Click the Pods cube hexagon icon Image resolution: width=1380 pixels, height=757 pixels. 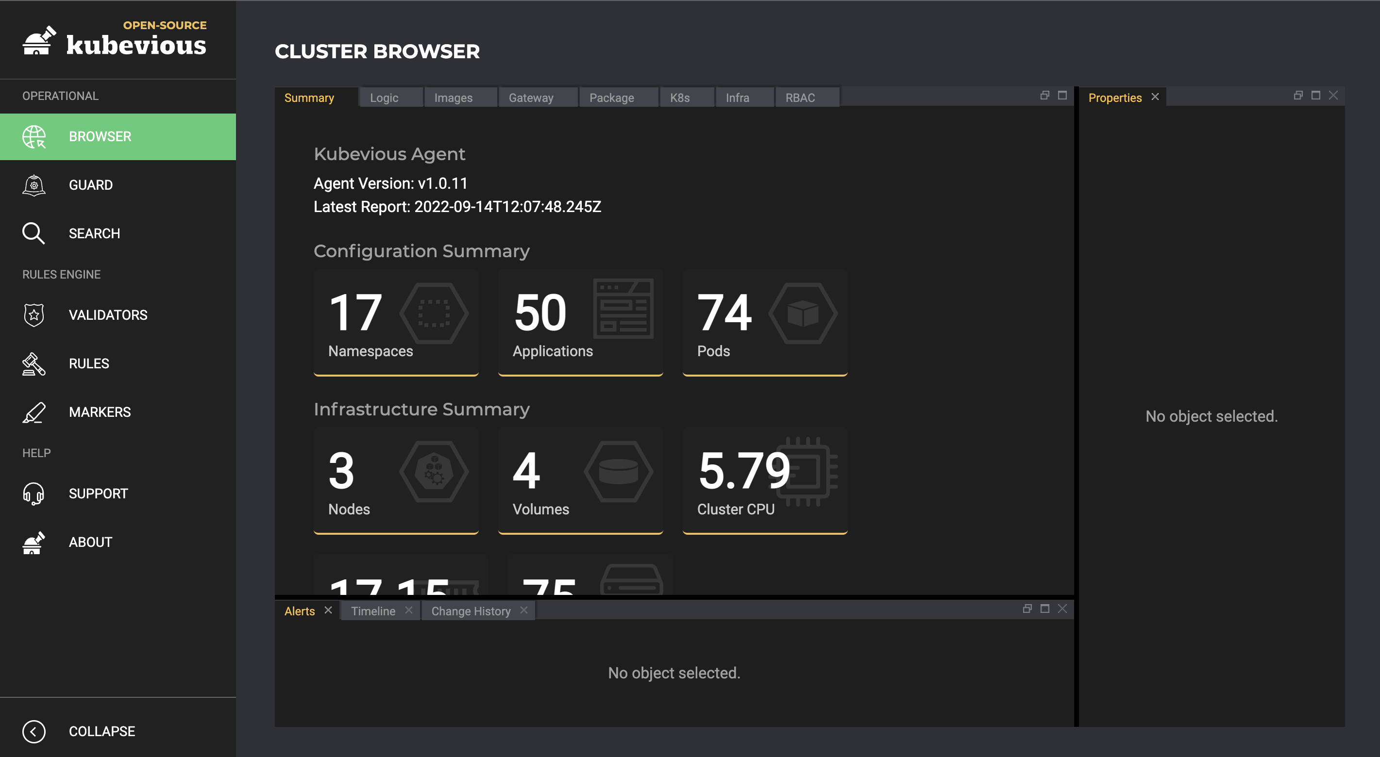pyautogui.click(x=803, y=313)
